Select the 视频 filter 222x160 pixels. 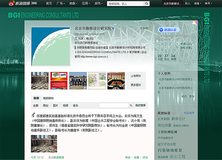(65, 106)
